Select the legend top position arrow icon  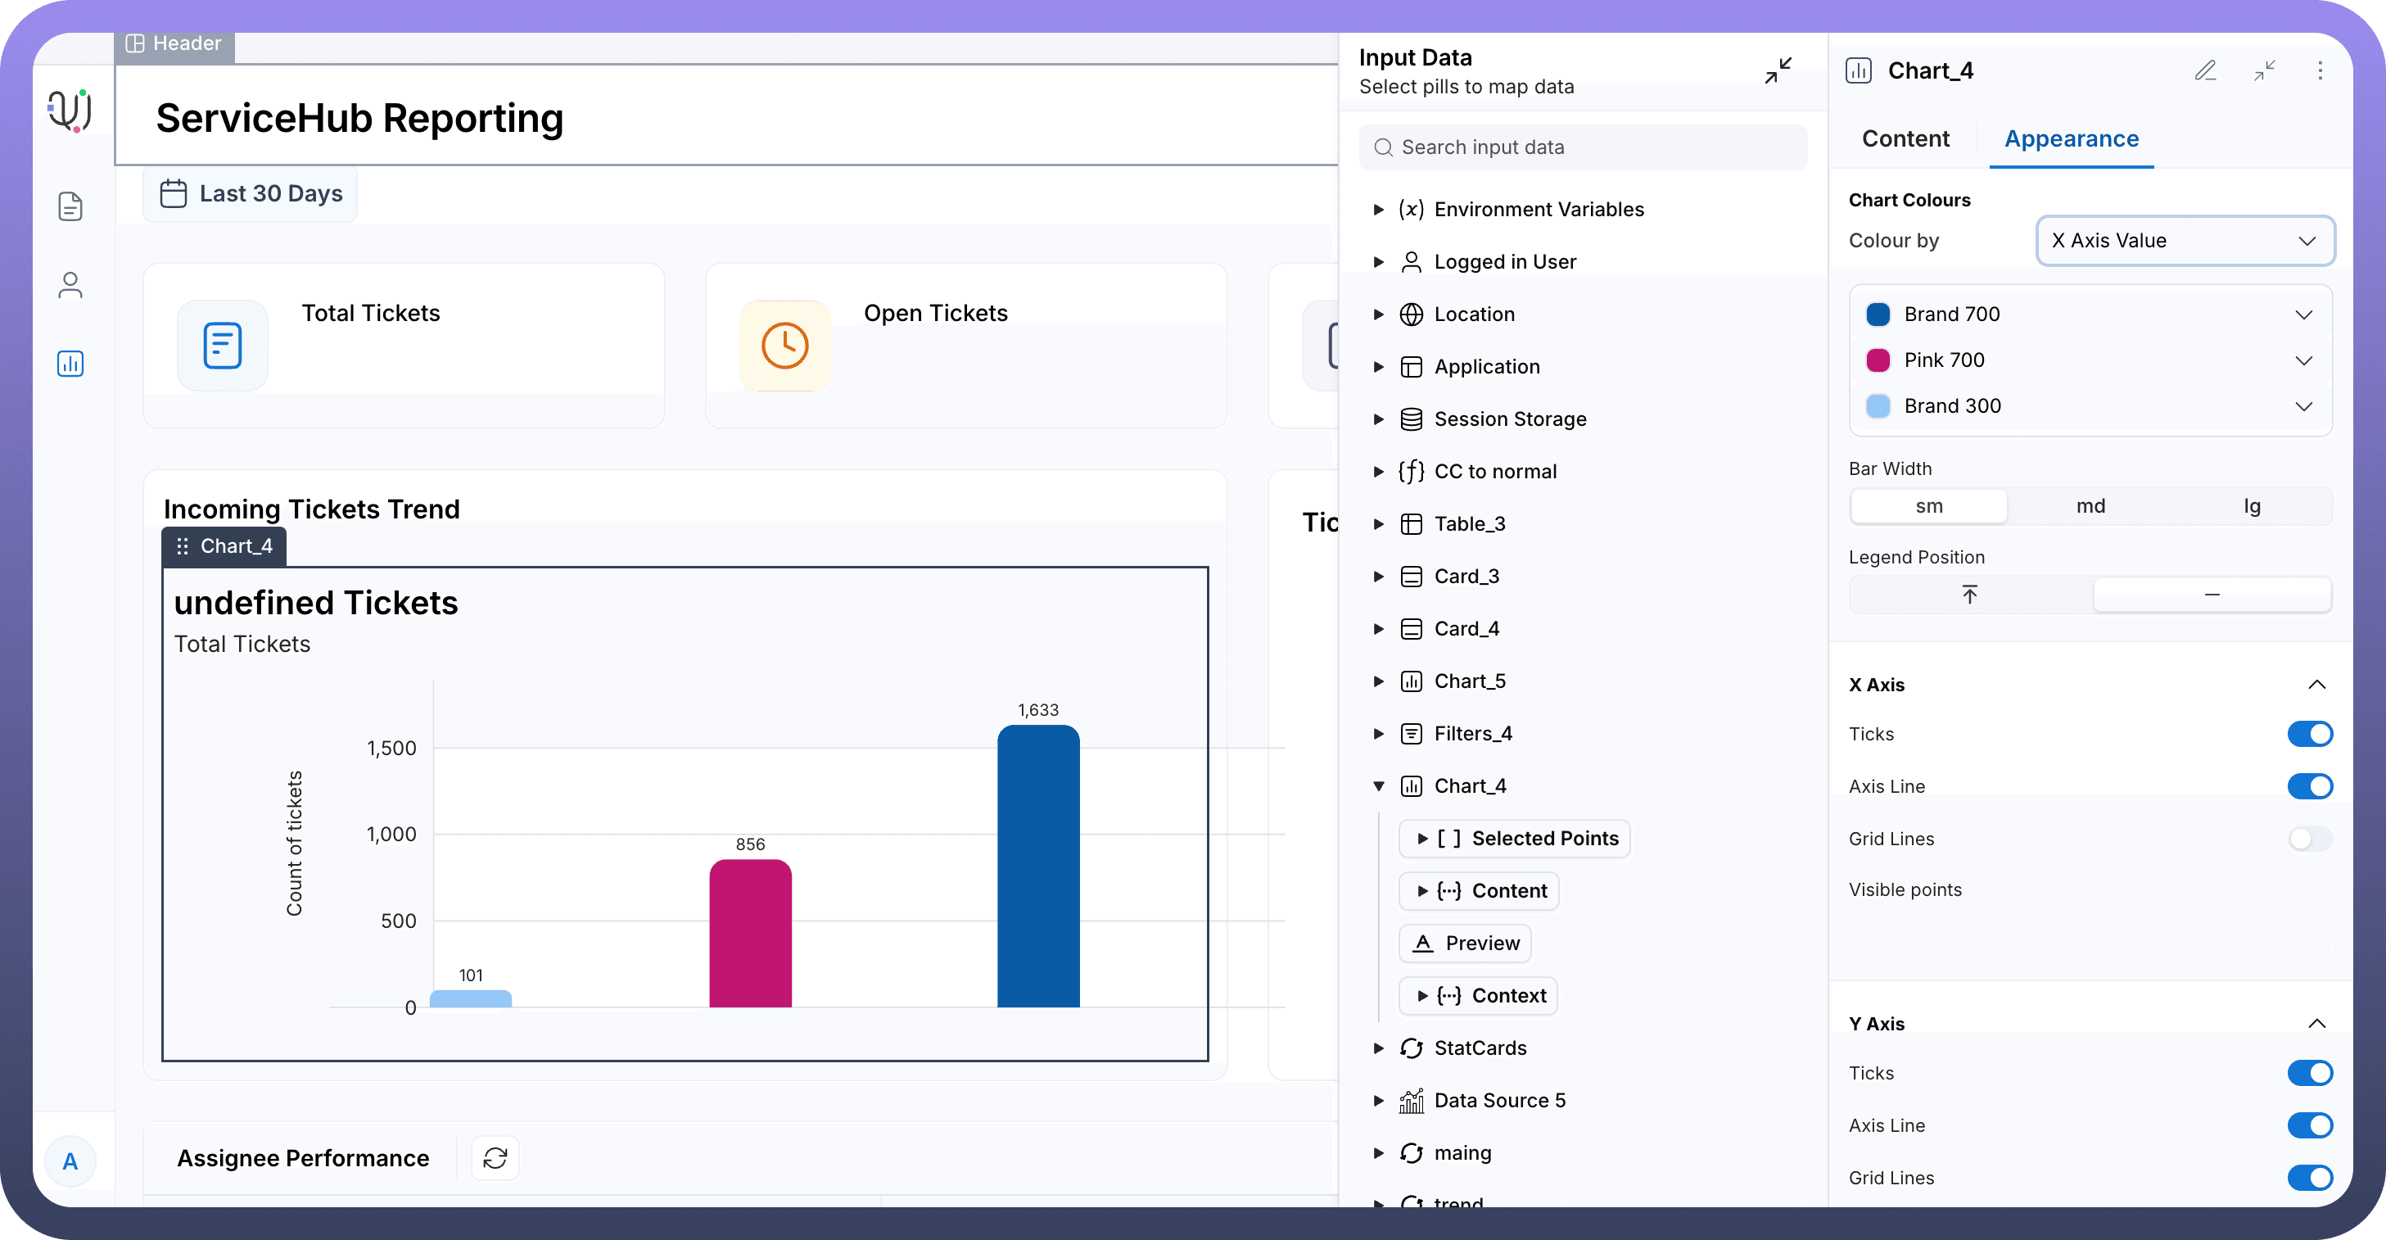pos(1969,594)
